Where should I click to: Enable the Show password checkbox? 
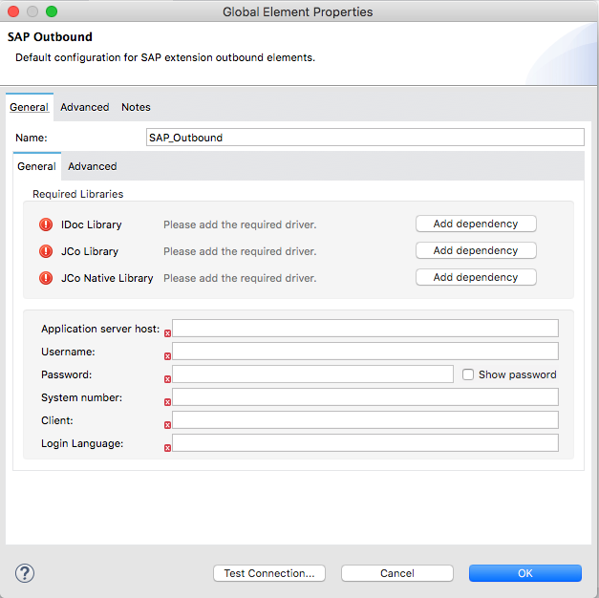pyautogui.click(x=467, y=374)
